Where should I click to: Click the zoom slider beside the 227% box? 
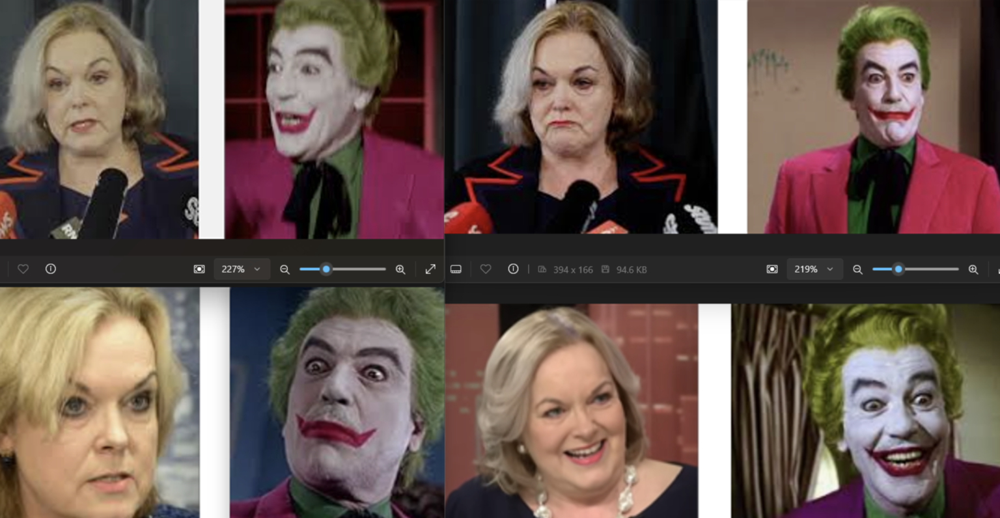(x=326, y=269)
